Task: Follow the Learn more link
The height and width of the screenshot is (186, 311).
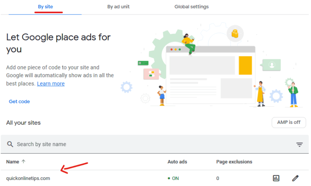Action: [51, 84]
